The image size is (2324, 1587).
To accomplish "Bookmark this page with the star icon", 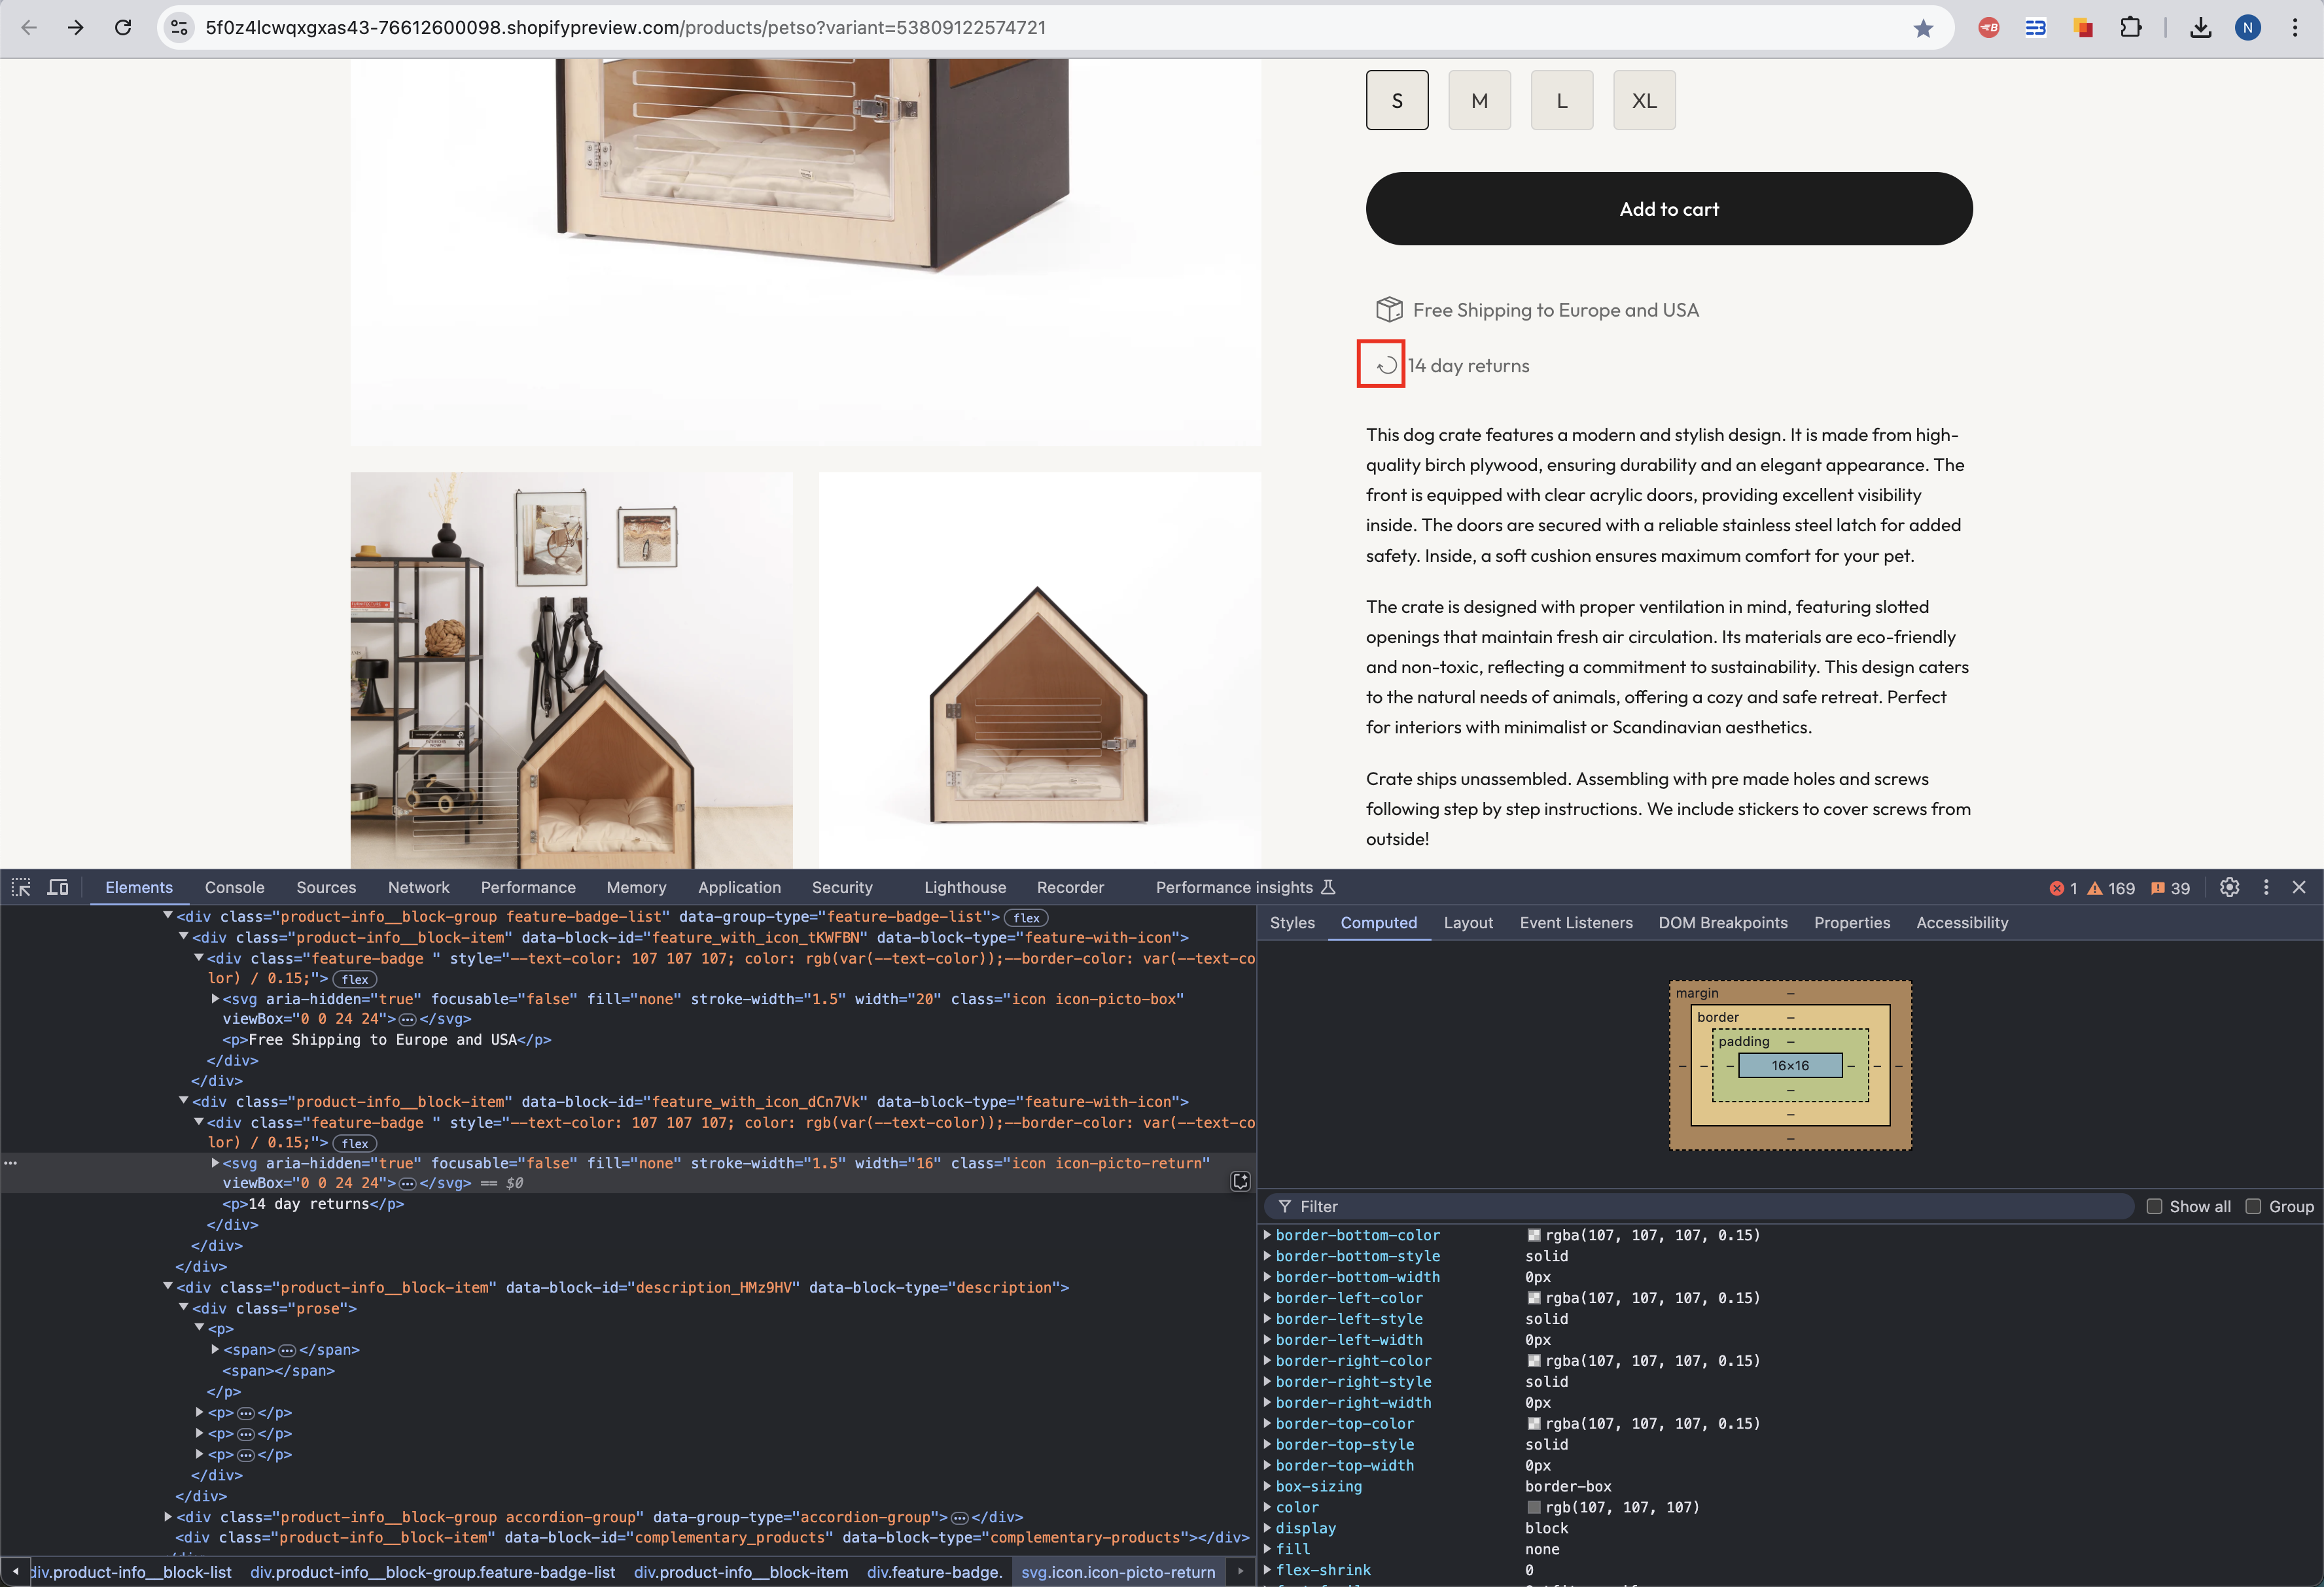I will (1923, 28).
